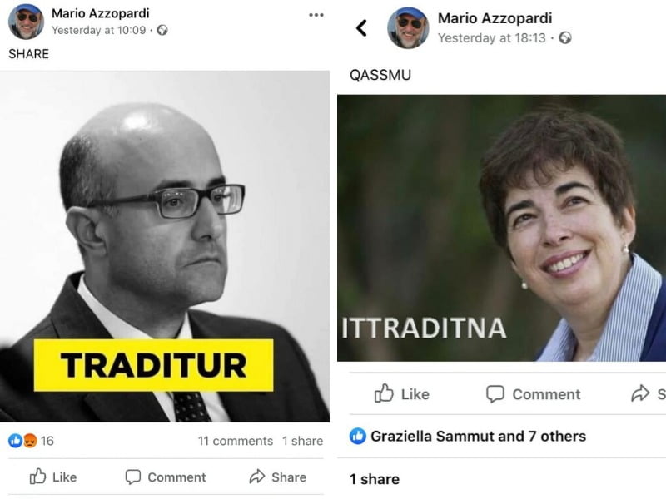
Task: Click the share arrow icon on right post
Action: [640, 393]
